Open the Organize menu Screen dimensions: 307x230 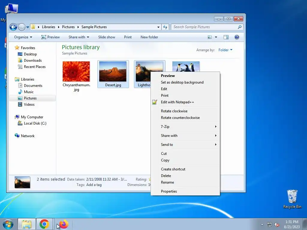coord(23,37)
